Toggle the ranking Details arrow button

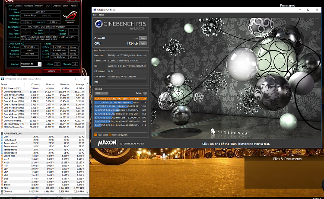click(145, 93)
